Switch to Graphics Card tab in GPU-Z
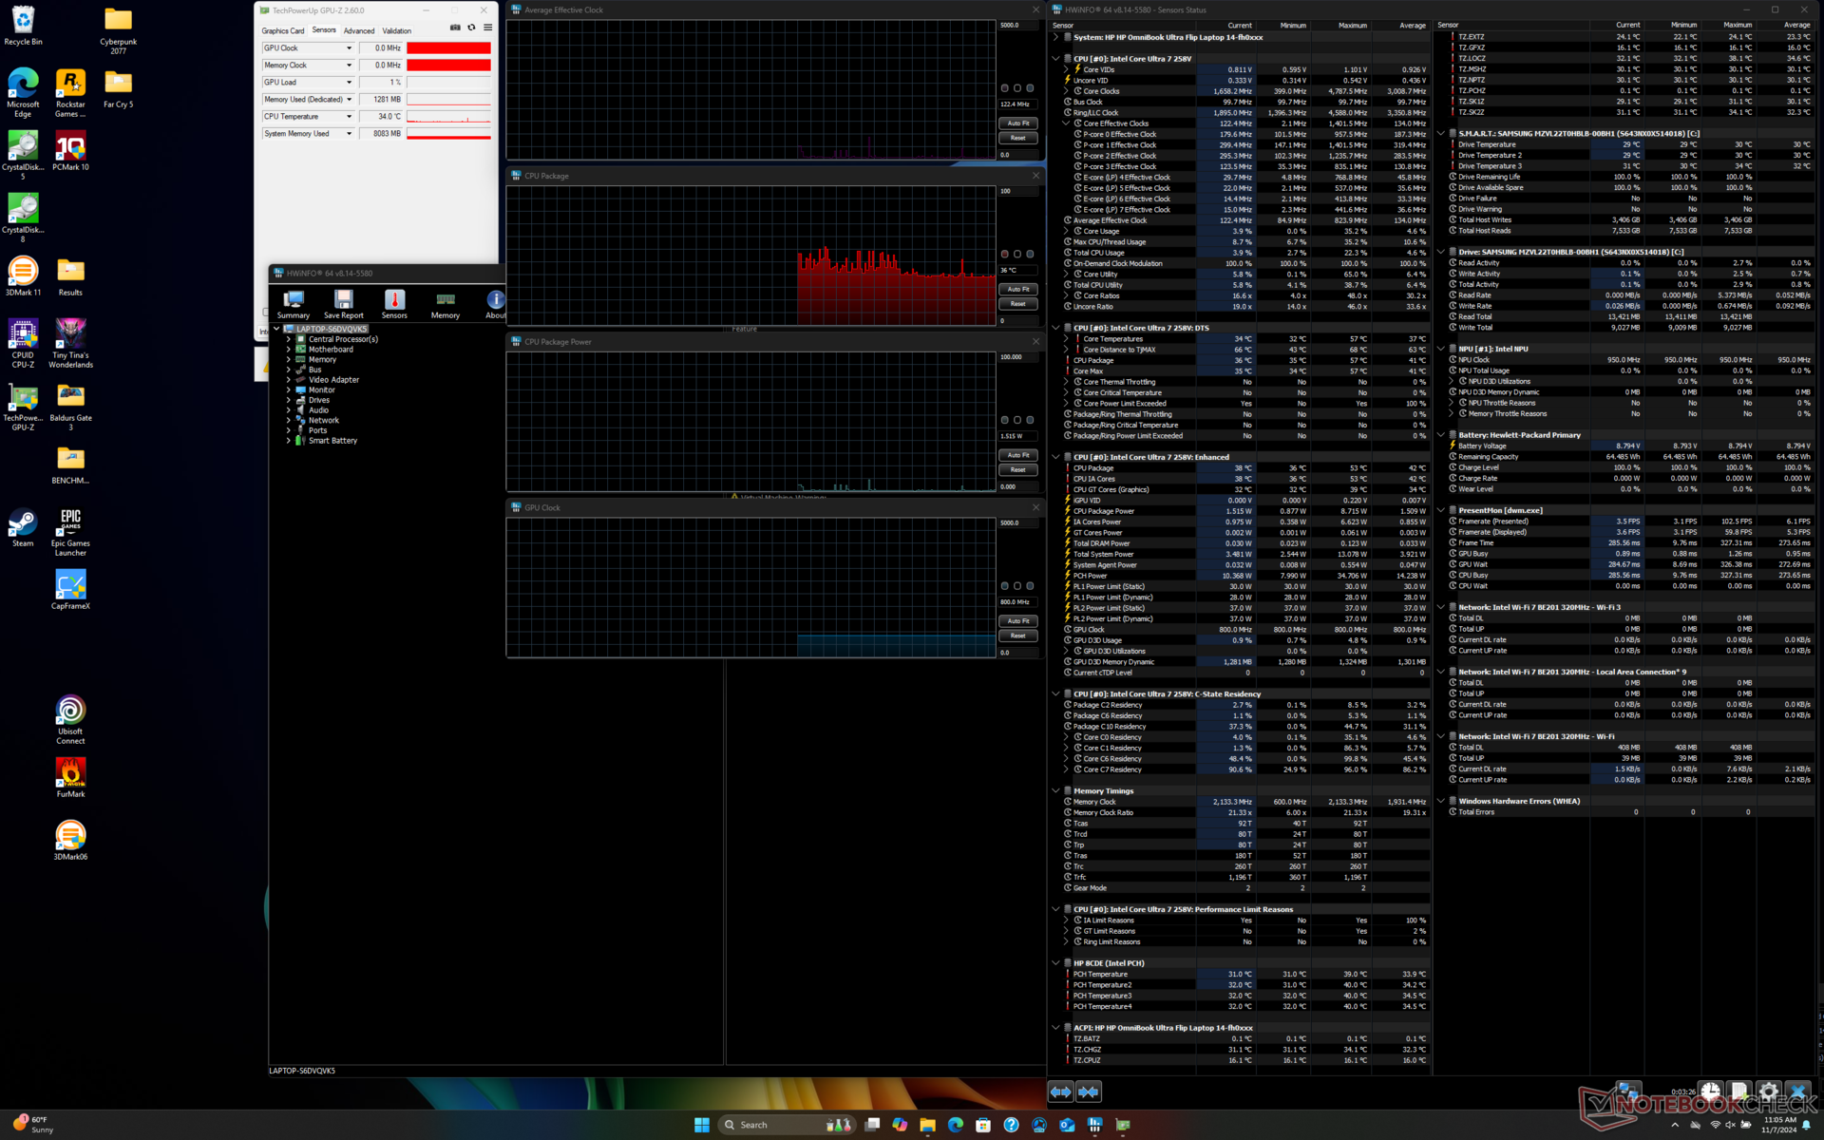Viewport: 1824px width, 1140px height. [x=283, y=30]
